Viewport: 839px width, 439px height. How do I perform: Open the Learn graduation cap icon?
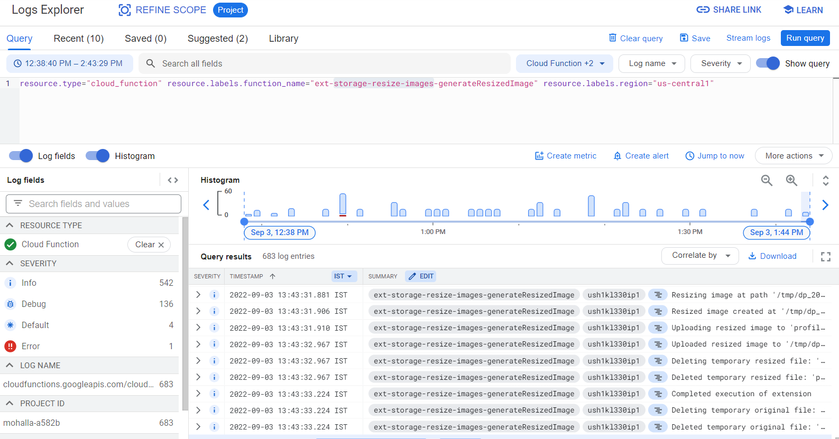click(x=788, y=10)
